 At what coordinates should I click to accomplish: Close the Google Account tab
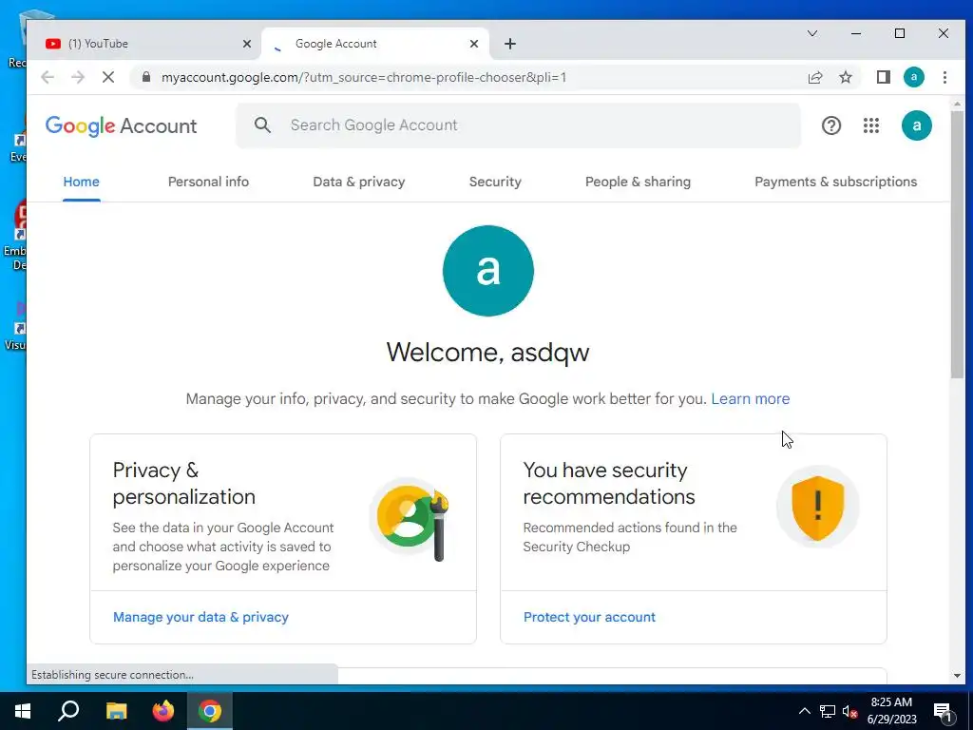474,44
